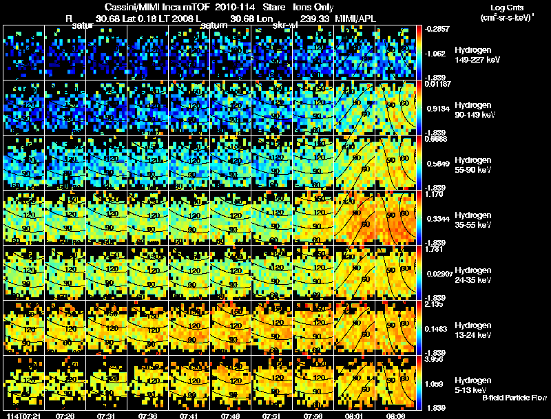Click the 239.33 longitude value in header
This screenshot has width=551, height=419.
point(315,19)
